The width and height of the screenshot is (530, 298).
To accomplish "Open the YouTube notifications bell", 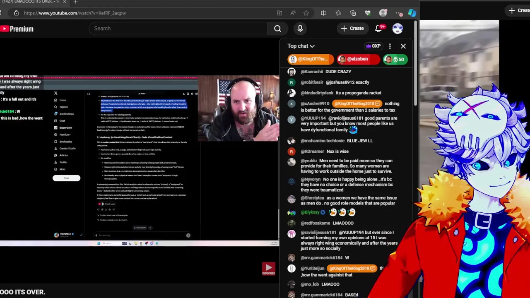I will [x=379, y=28].
